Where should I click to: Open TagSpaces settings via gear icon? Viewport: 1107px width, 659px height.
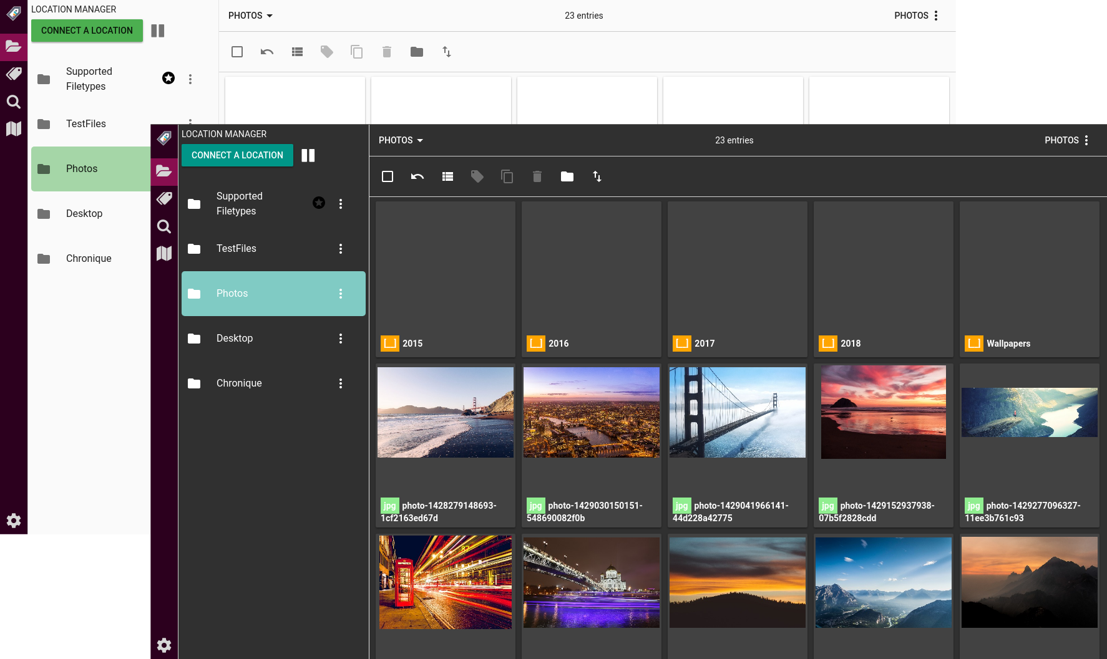tap(164, 645)
